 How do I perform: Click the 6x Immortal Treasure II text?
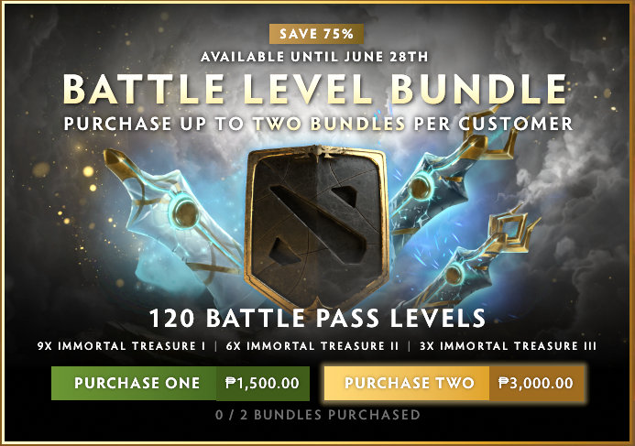pos(312,346)
